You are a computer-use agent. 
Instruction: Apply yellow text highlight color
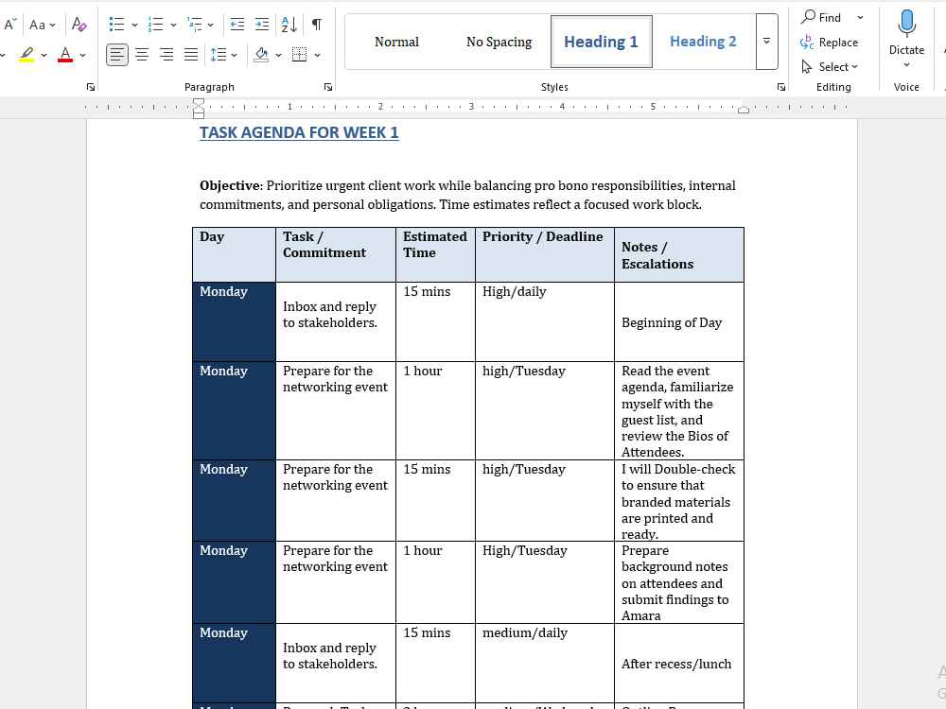(x=26, y=55)
